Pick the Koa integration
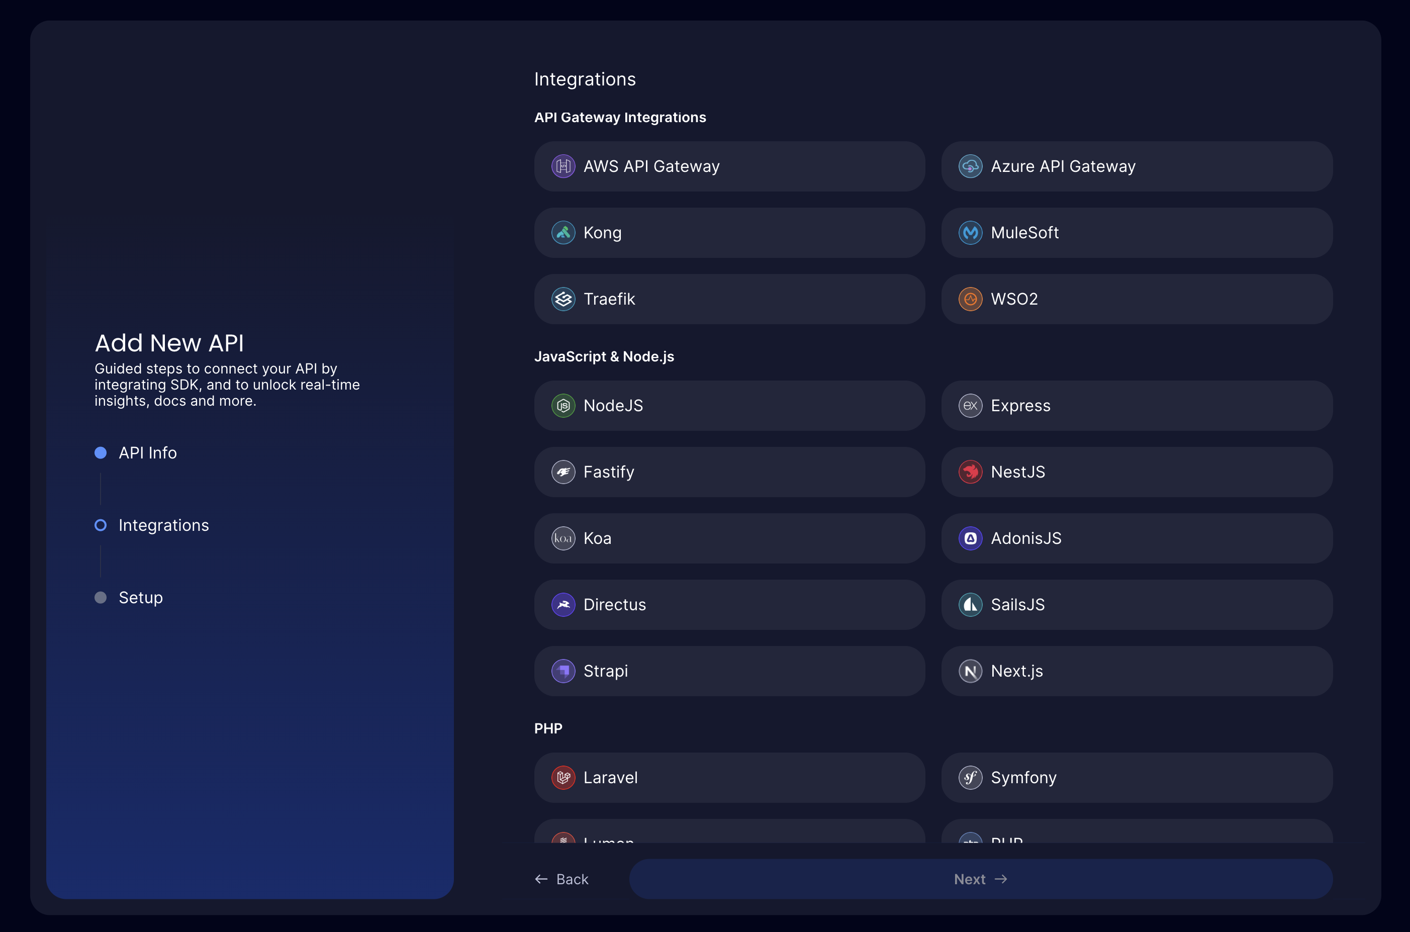Viewport: 1410px width, 932px height. [x=729, y=538]
